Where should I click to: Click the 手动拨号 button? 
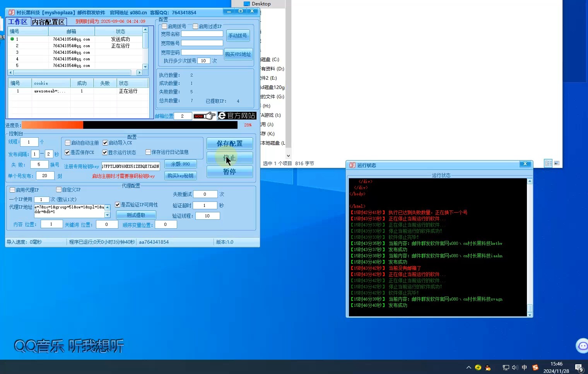238,36
